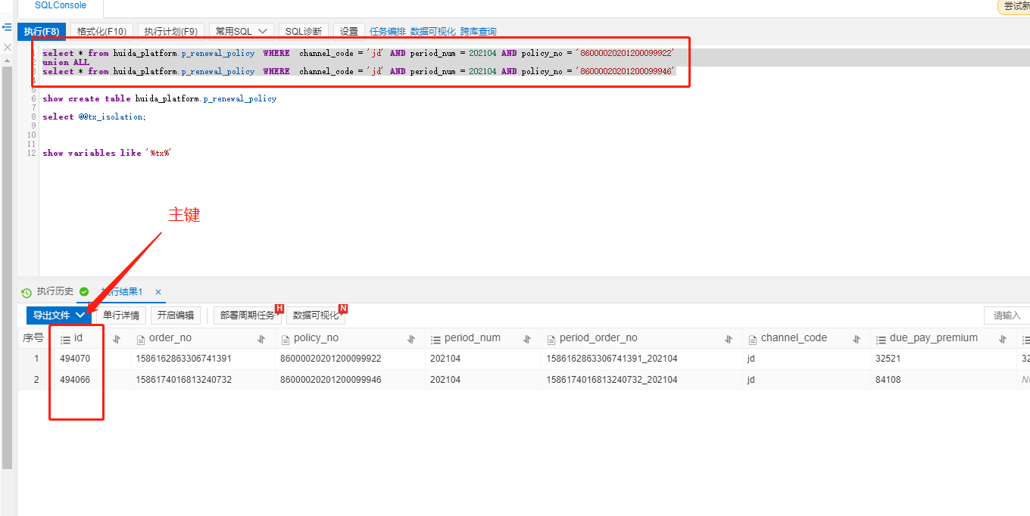Viewport: 1030px width, 516px height.
Task: Click the 序号 column header
Action: [33, 338]
